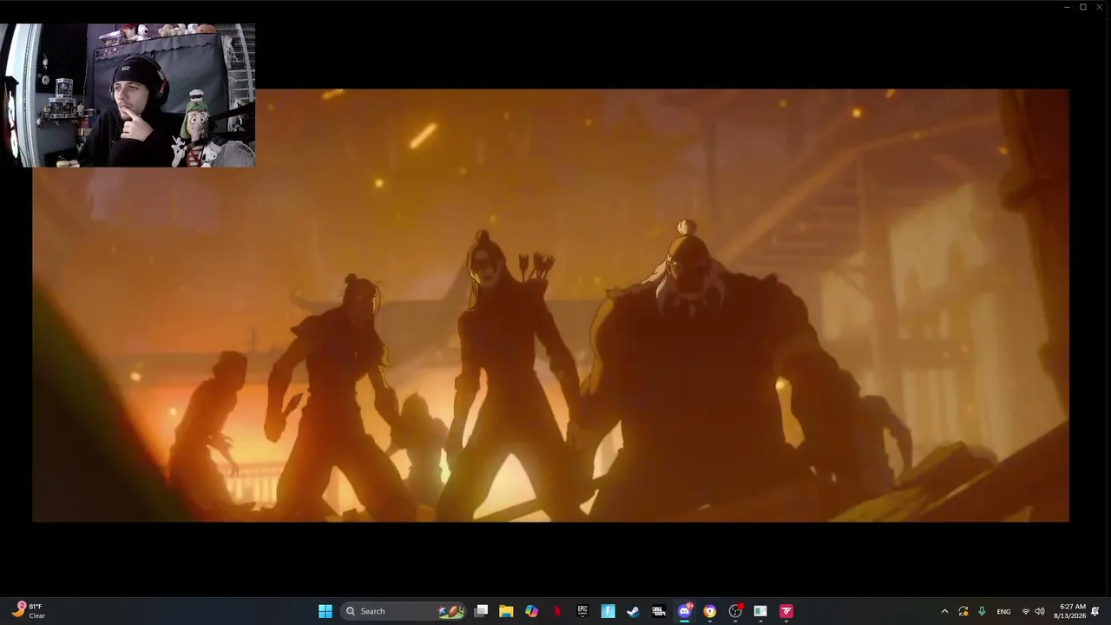This screenshot has height=625, width=1111.
Task: Open Fortnite from the taskbar
Action: 608,611
